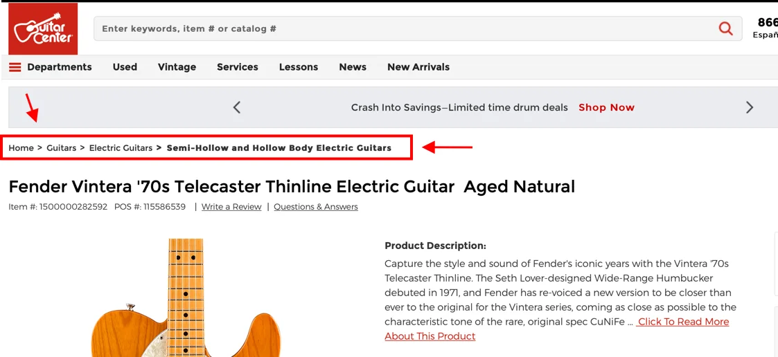Image resolution: width=778 pixels, height=357 pixels.
Task: Open the Services menu item
Action: (x=238, y=67)
